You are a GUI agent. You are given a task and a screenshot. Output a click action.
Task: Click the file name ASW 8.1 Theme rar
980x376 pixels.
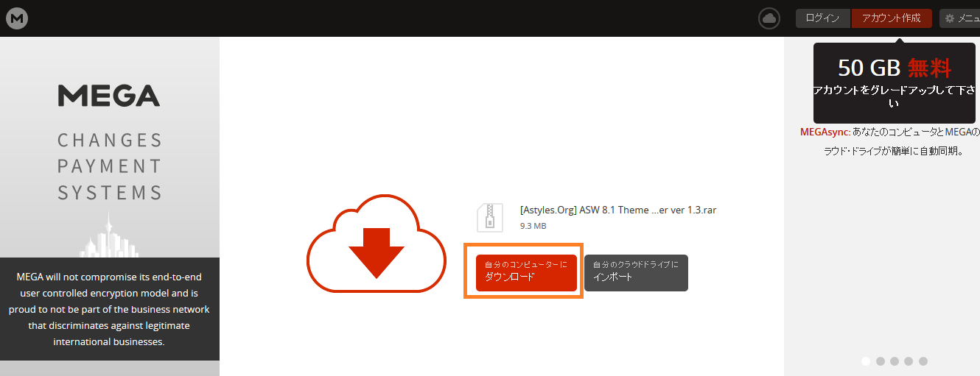pyautogui.click(x=617, y=210)
